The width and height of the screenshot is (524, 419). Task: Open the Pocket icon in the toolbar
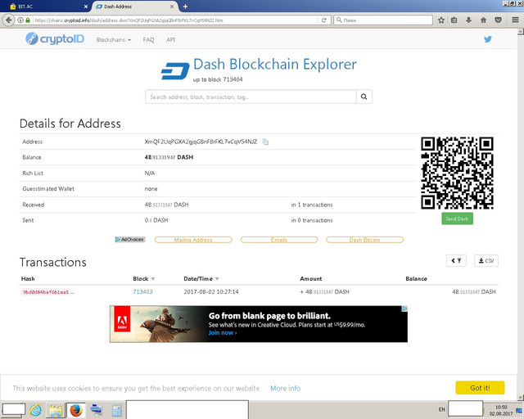click(498, 20)
